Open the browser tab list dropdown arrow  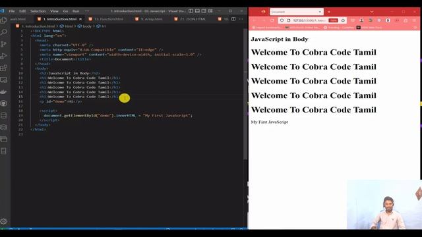(x=320, y=12)
